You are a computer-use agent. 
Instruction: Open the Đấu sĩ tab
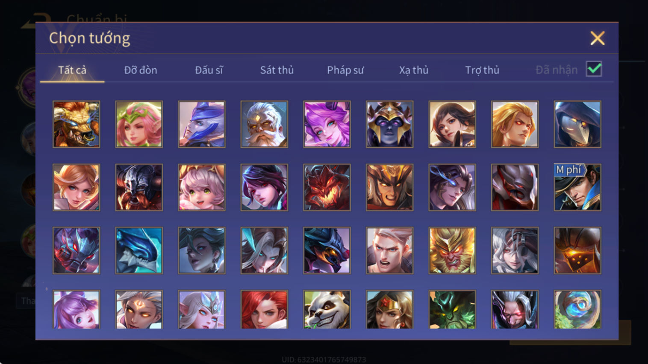(x=209, y=70)
